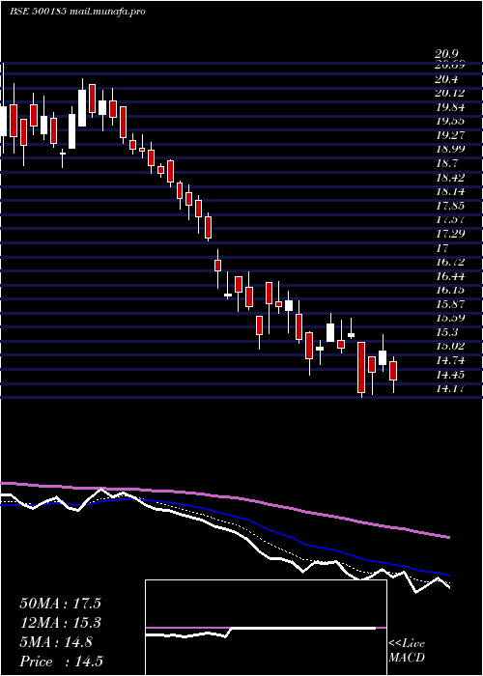Image resolution: width=483 pixels, height=676 pixels.
Task: Click the 18.14 price axis label
Action: (450, 191)
